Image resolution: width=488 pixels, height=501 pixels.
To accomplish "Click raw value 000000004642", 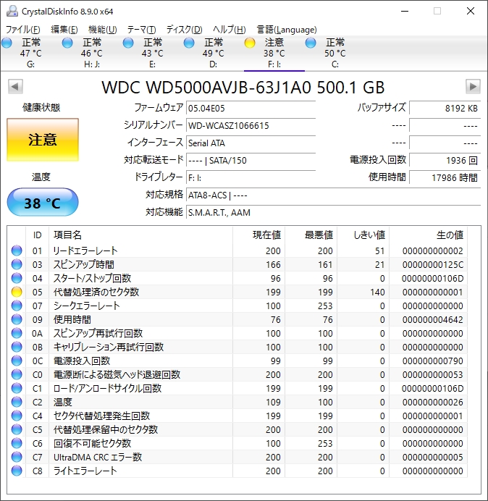I will coord(432,319).
